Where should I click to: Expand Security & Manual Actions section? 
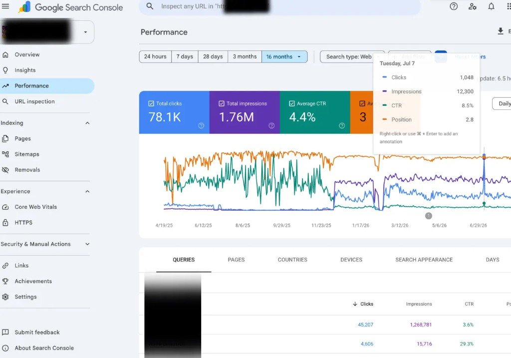[87, 244]
